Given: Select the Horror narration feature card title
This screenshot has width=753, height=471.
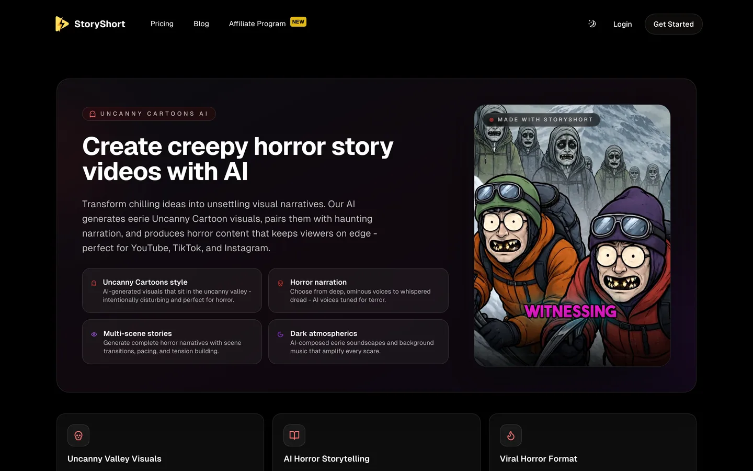Looking at the screenshot, I should point(318,282).
